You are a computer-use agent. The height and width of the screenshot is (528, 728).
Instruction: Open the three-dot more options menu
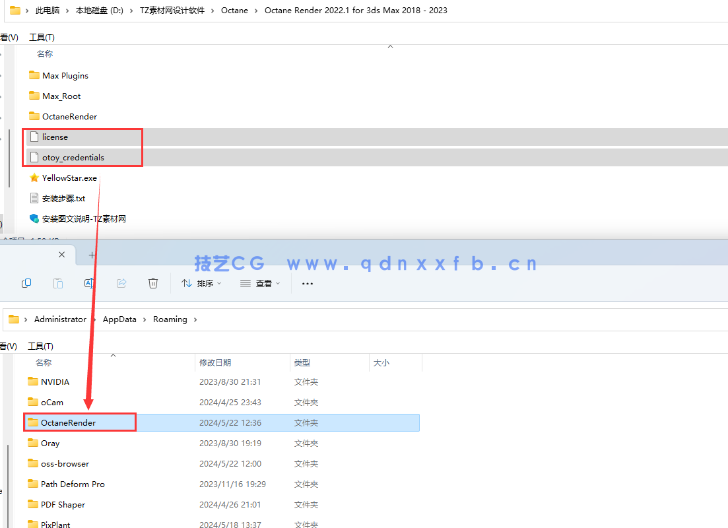[307, 283]
